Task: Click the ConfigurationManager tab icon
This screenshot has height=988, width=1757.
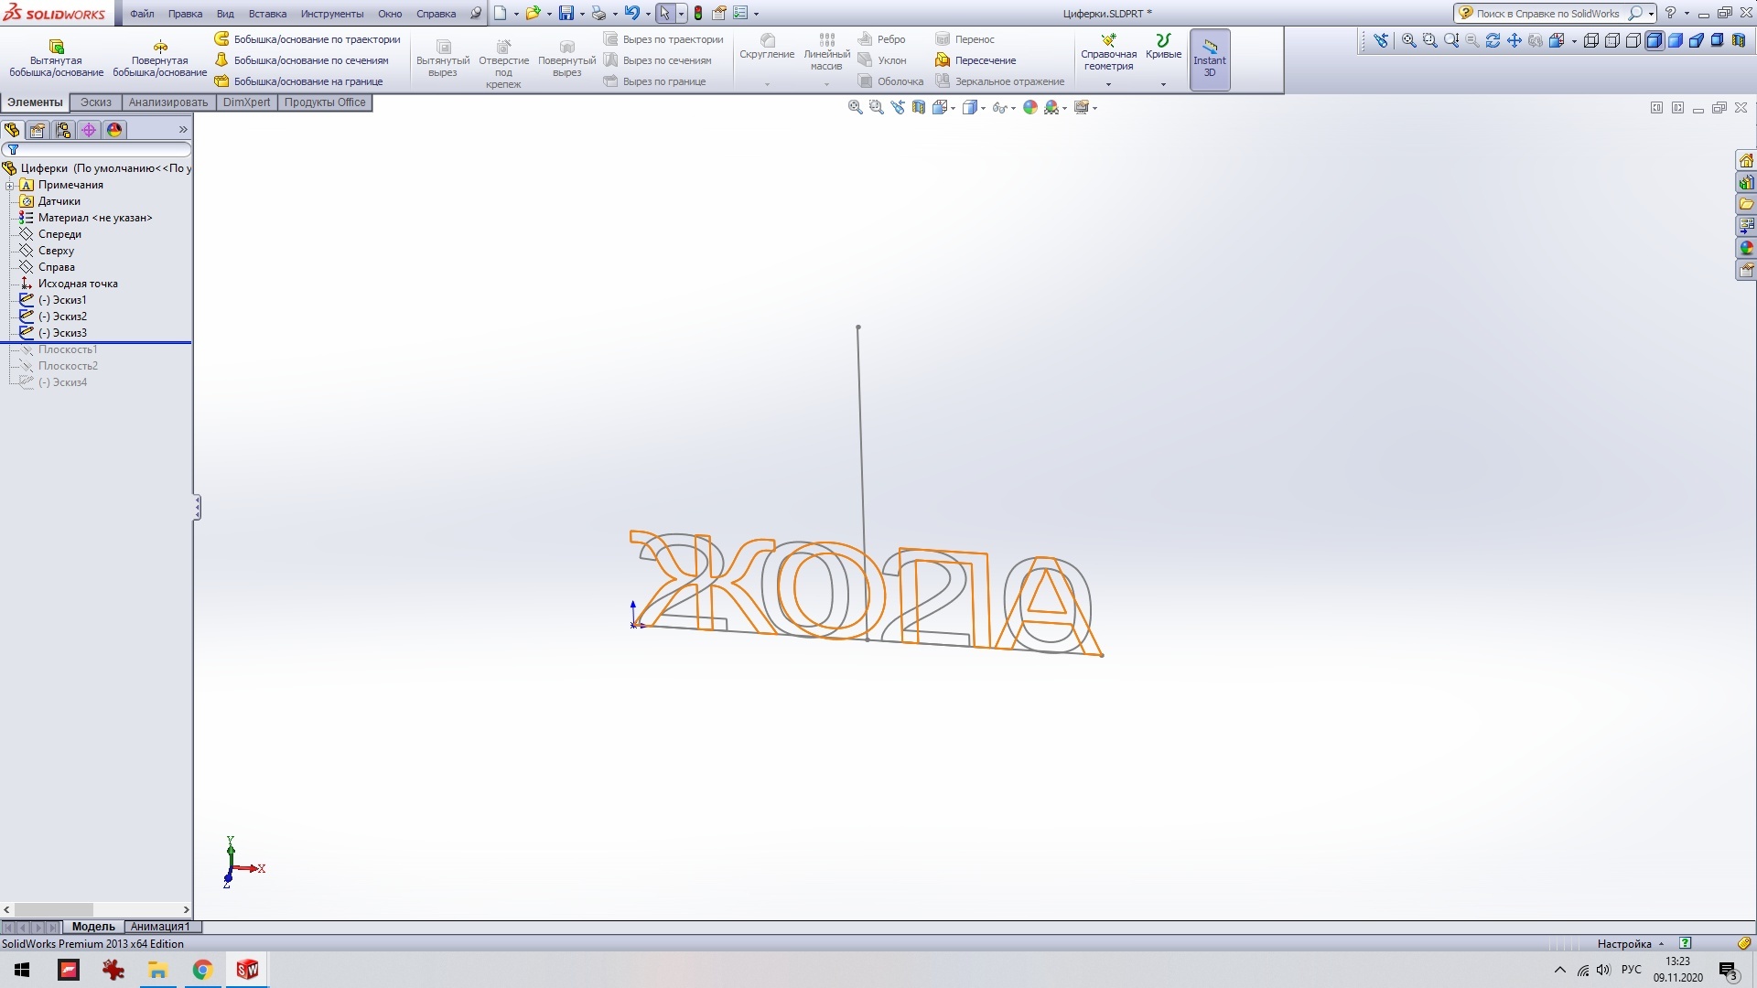Action: 63,130
